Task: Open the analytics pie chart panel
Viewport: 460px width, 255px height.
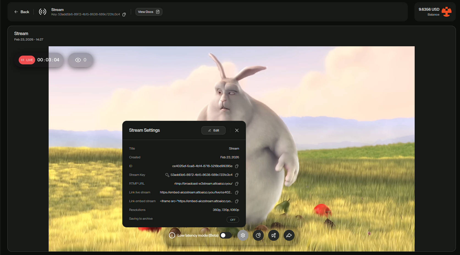Action: click(258, 235)
